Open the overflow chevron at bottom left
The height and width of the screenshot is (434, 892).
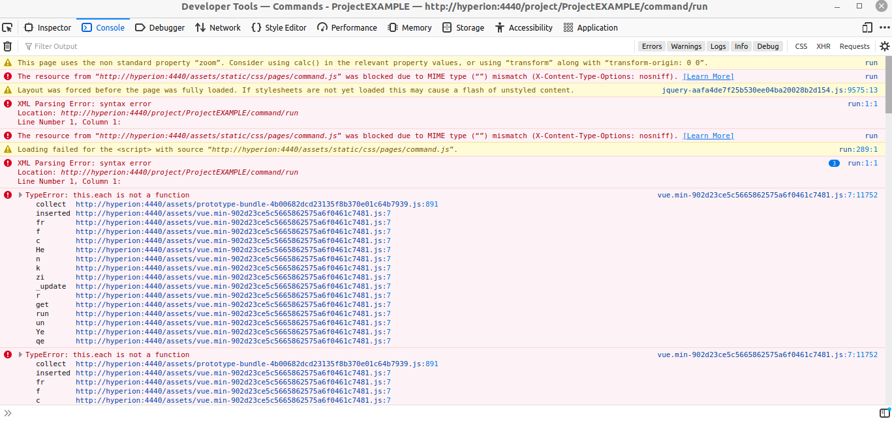click(x=8, y=412)
